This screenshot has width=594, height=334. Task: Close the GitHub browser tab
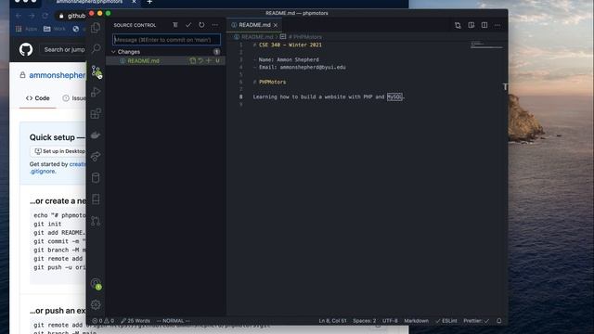pos(134,2)
